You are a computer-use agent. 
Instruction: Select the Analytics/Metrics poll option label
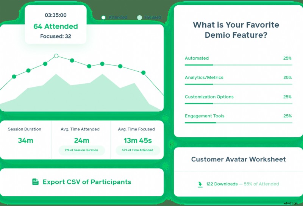coord(204,77)
